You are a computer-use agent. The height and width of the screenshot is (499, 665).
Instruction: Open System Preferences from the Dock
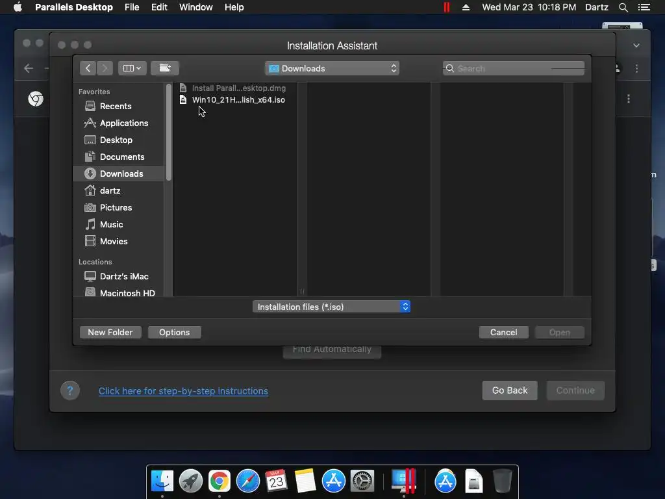[x=362, y=481]
